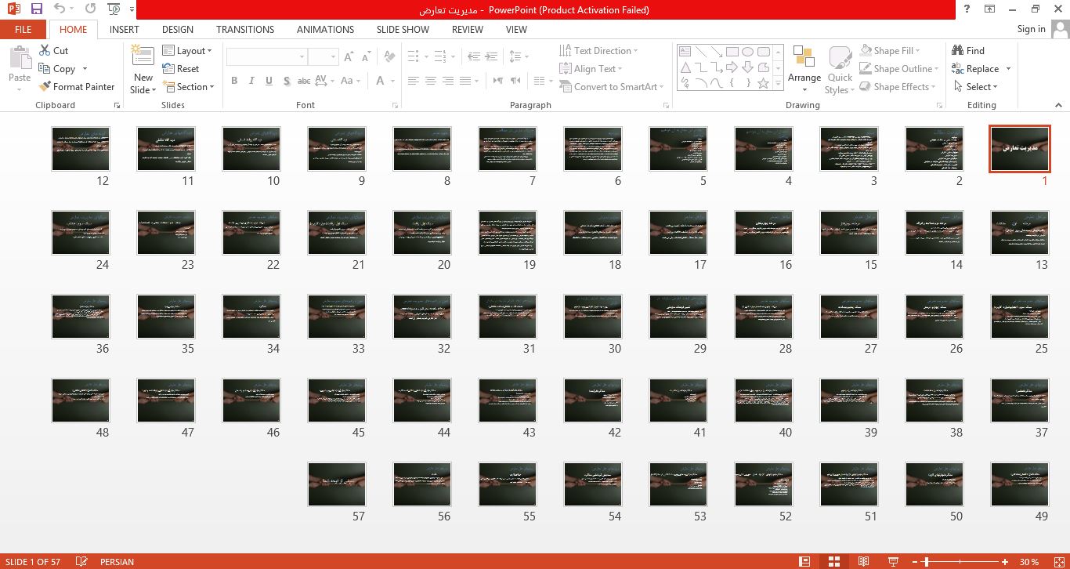This screenshot has height=569, width=1070.
Task: Toggle underline formatting
Action: coord(269,81)
